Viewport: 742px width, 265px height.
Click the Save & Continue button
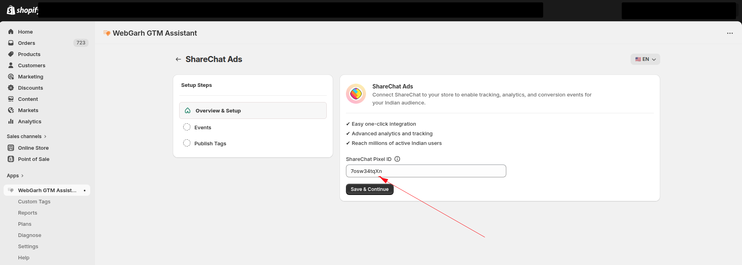370,189
